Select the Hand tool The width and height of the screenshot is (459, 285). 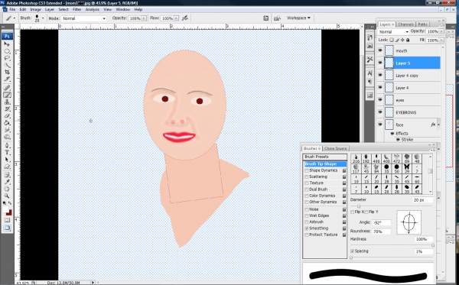point(7,189)
